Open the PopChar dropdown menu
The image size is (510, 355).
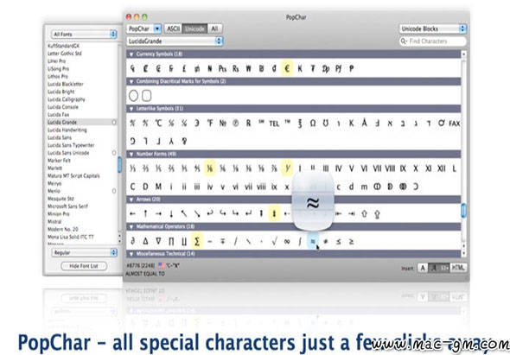point(143,29)
